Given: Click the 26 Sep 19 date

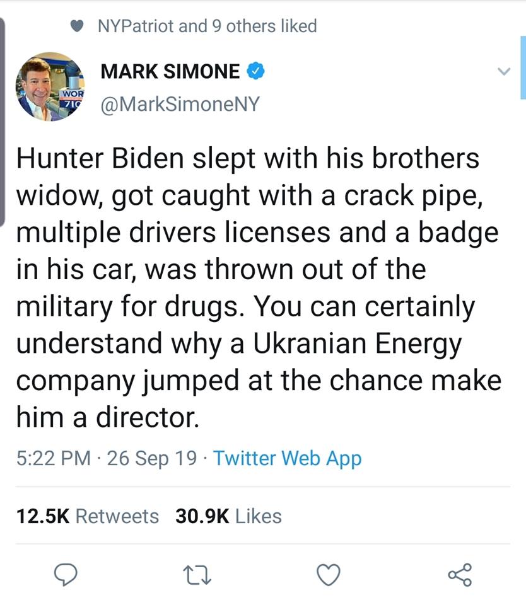Looking at the screenshot, I should tap(152, 458).
